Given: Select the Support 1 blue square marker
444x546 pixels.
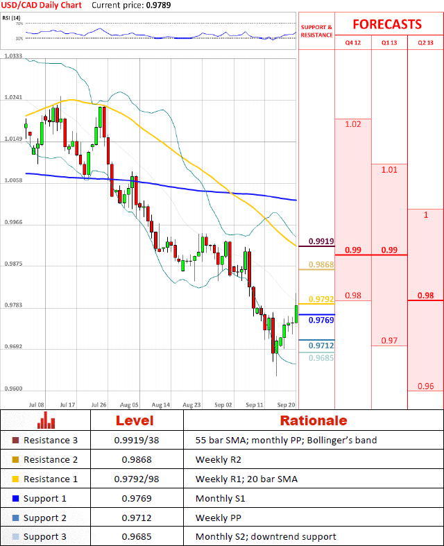Looking at the screenshot, I should click(x=16, y=498).
